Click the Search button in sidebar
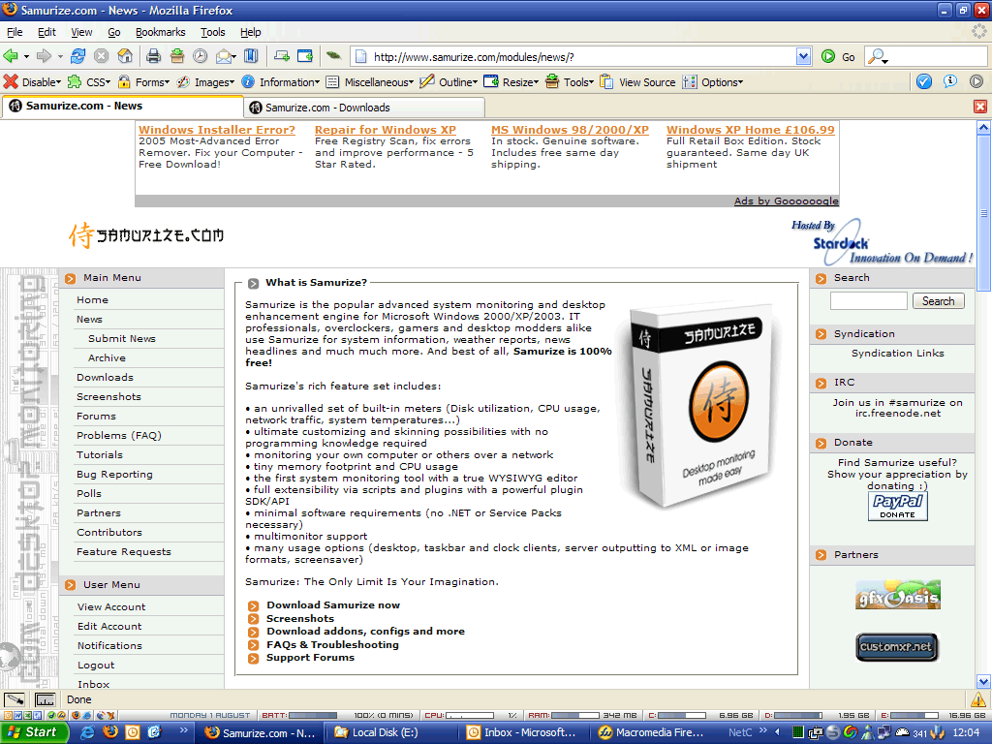992x744 pixels. [938, 301]
